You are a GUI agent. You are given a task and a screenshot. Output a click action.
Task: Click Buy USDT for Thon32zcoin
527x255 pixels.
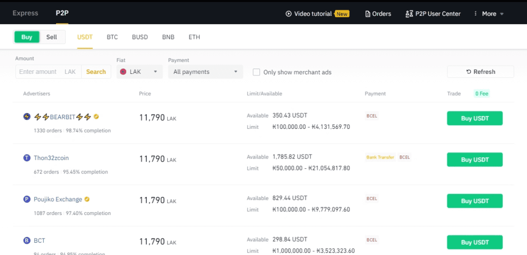[475, 160]
